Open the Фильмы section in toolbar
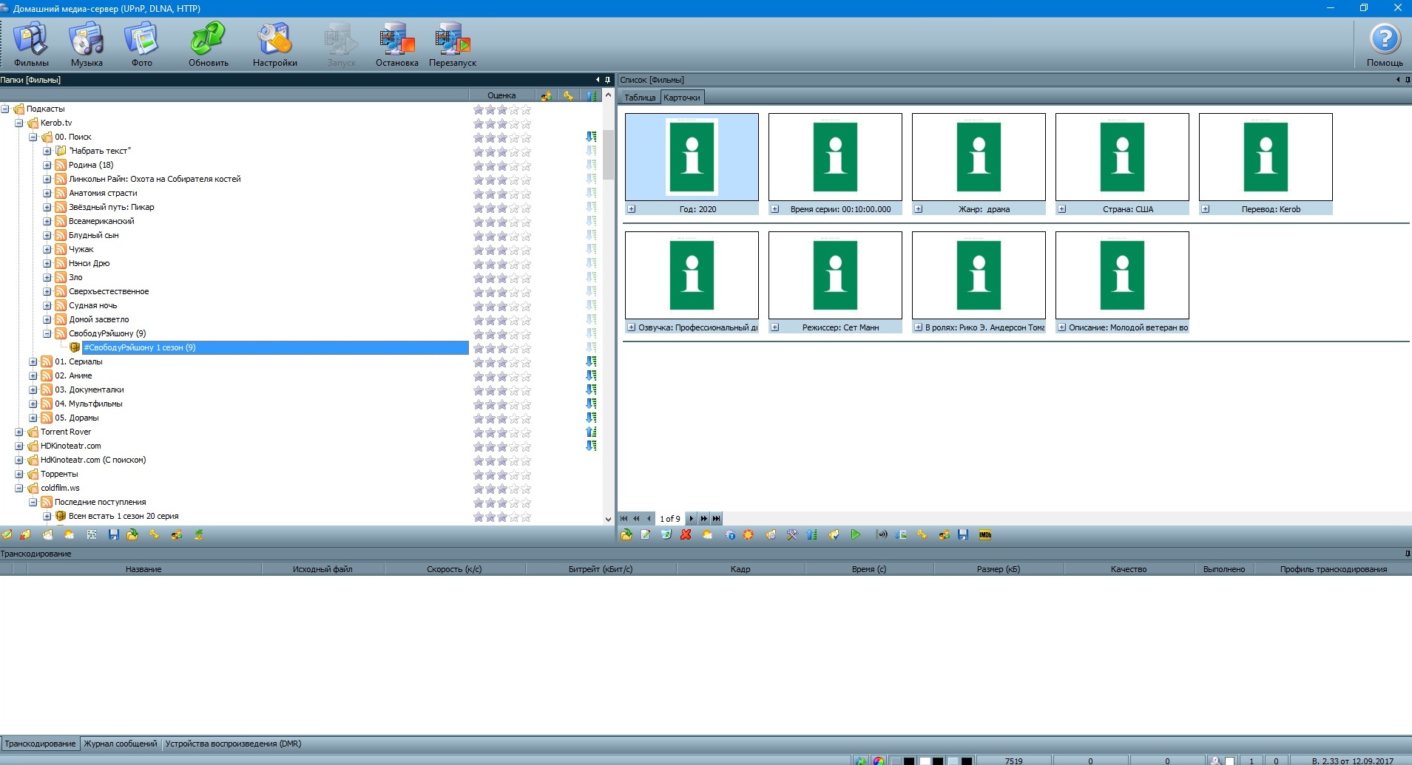Image resolution: width=1412 pixels, height=765 pixels. (31, 44)
